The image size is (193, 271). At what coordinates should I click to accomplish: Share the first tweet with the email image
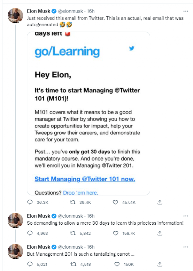[160, 202]
